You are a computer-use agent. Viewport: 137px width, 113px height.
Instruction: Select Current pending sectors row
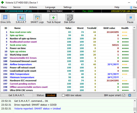[x=67, y=84]
